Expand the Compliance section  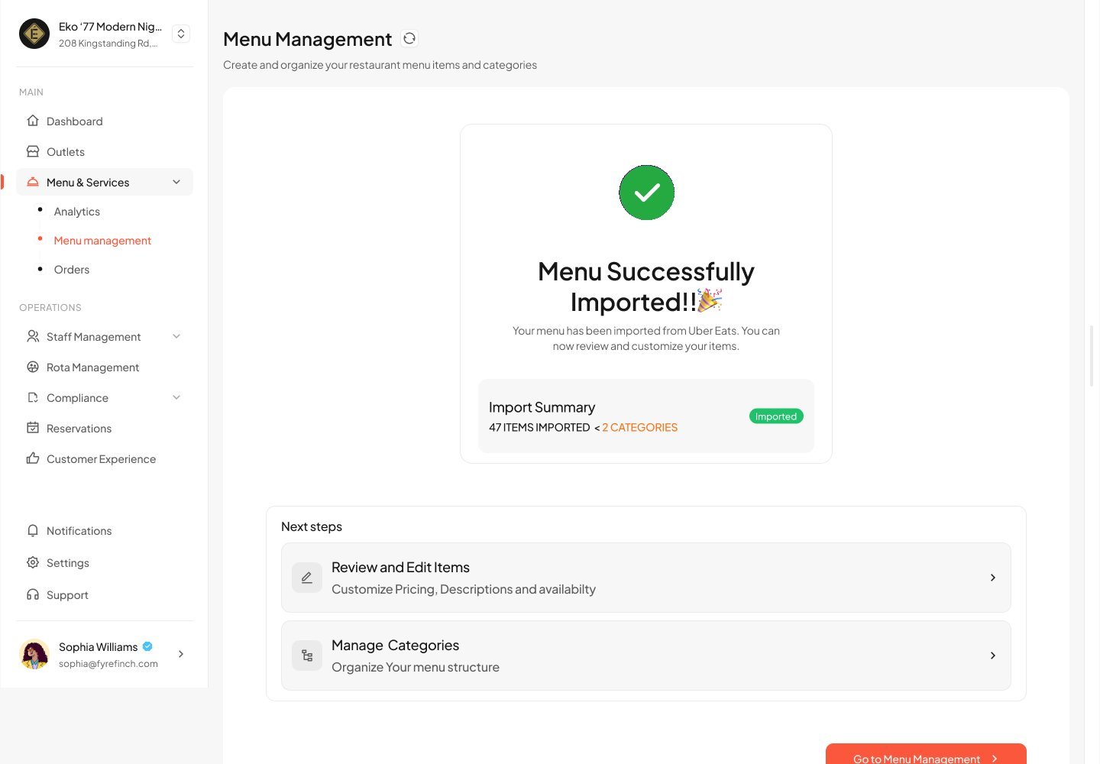[176, 397]
